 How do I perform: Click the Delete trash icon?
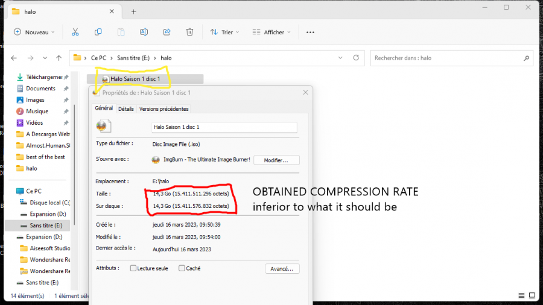pos(189,32)
